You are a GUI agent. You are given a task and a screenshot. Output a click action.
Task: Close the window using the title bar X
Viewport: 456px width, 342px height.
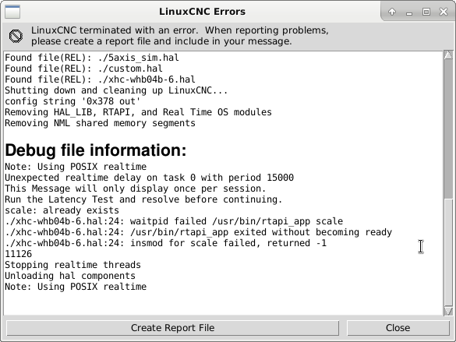444,12
